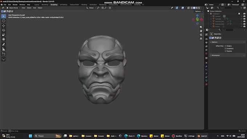Open the Scene properties tab icon
The height and width of the screenshot is (139, 247).
pyautogui.click(x=206, y=50)
